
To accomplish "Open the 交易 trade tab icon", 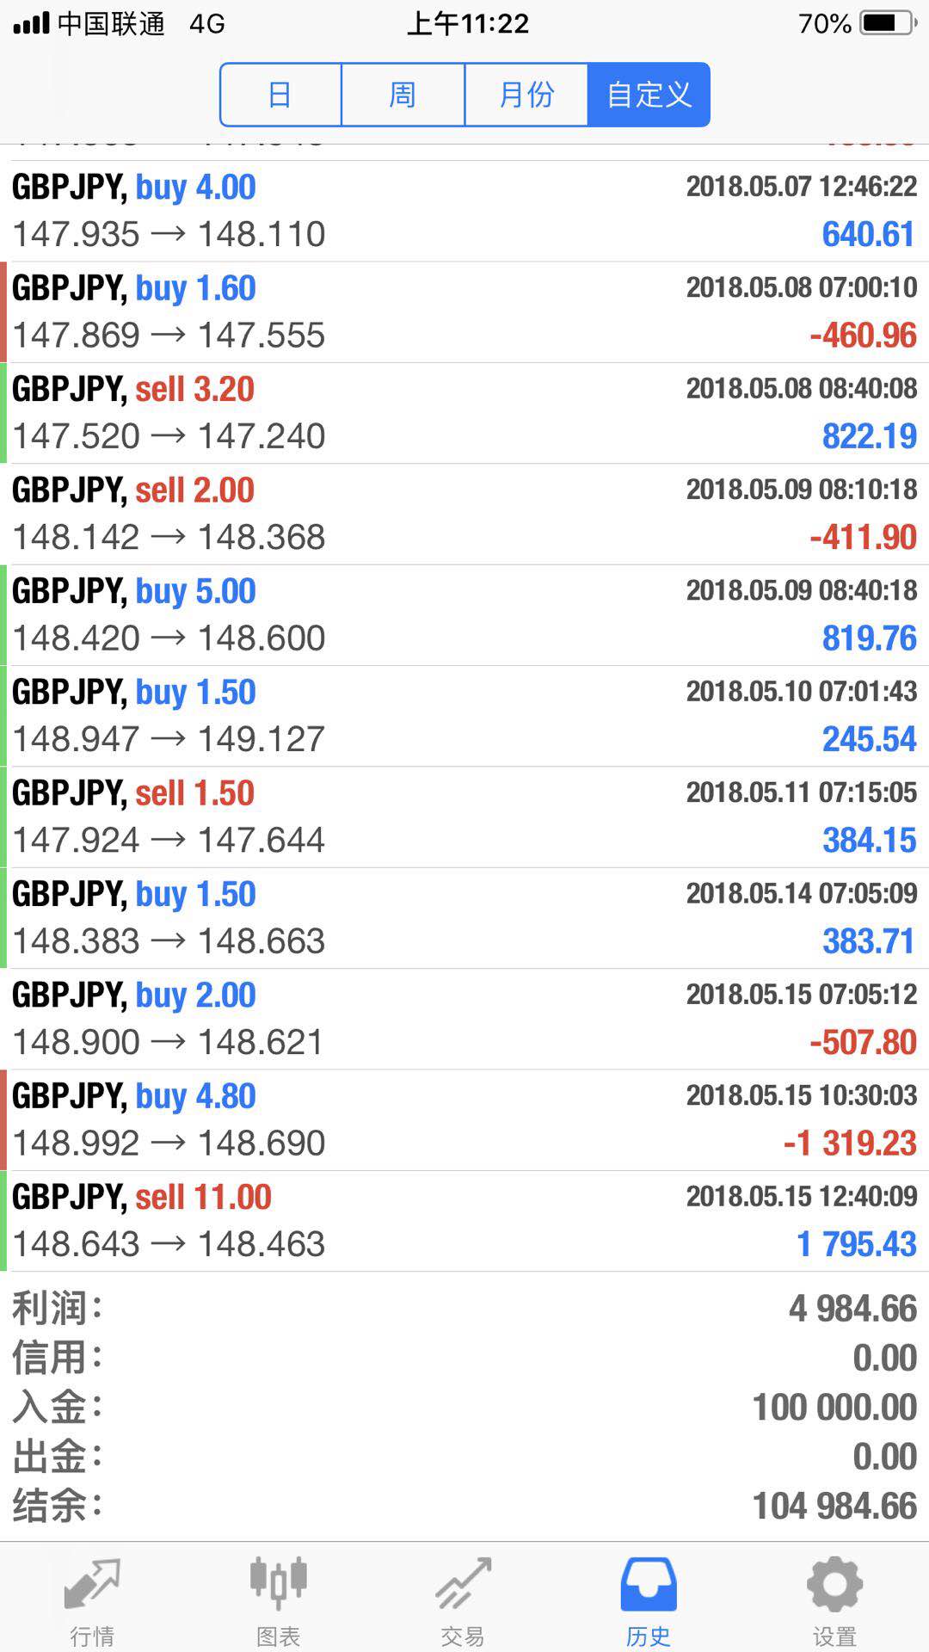I will coord(463,1584).
